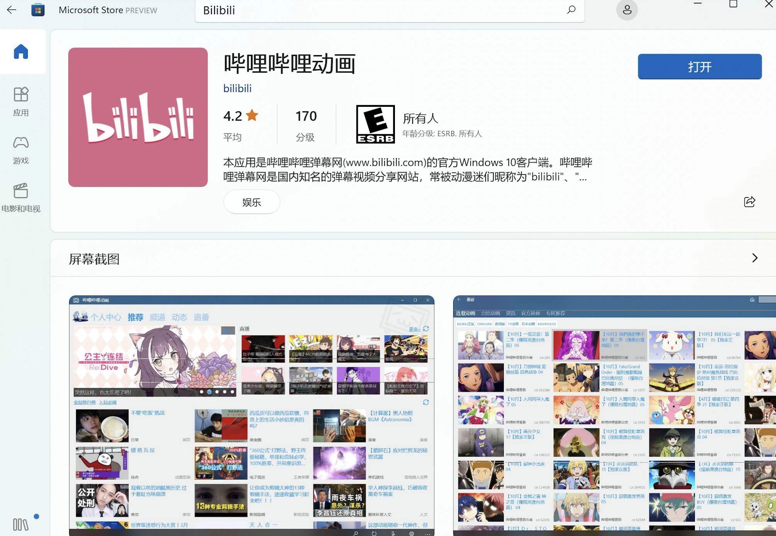This screenshot has height=536, width=776.
Task: Open the Microsoft Store home logo
Action: (x=37, y=9)
